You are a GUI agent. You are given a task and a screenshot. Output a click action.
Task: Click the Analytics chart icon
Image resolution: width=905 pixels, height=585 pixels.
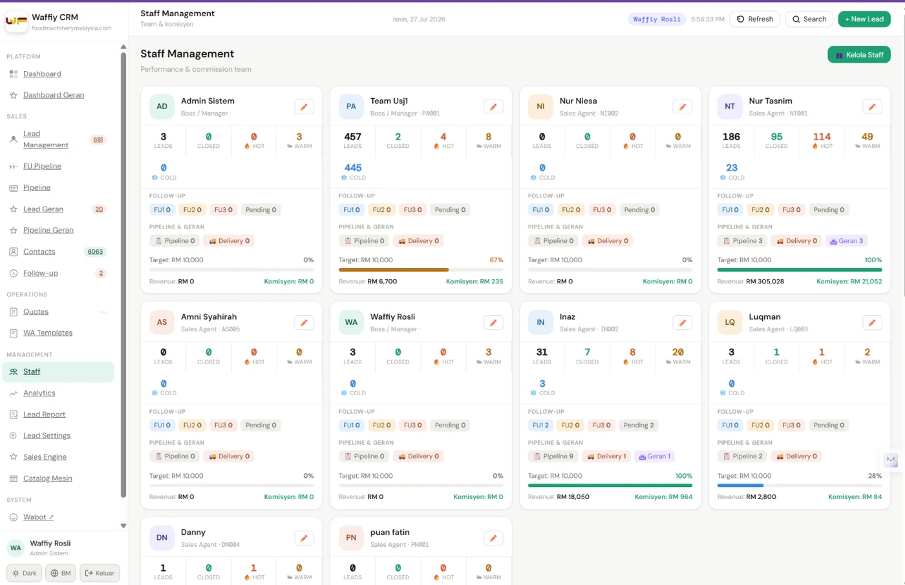coord(14,393)
